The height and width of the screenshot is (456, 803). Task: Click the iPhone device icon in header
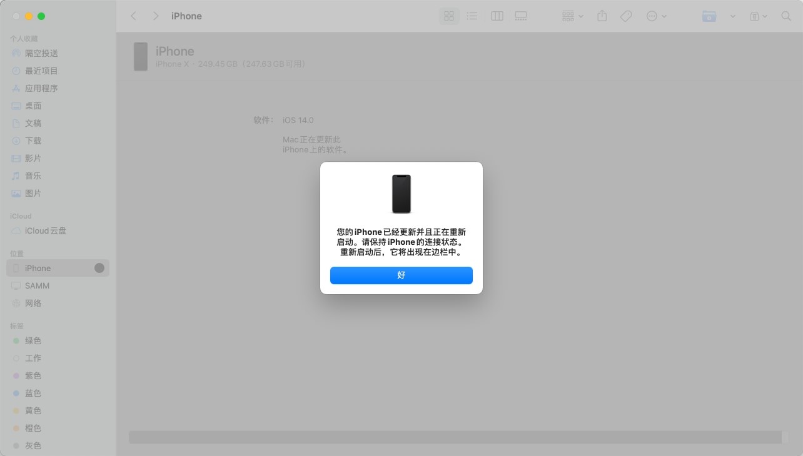pos(141,57)
